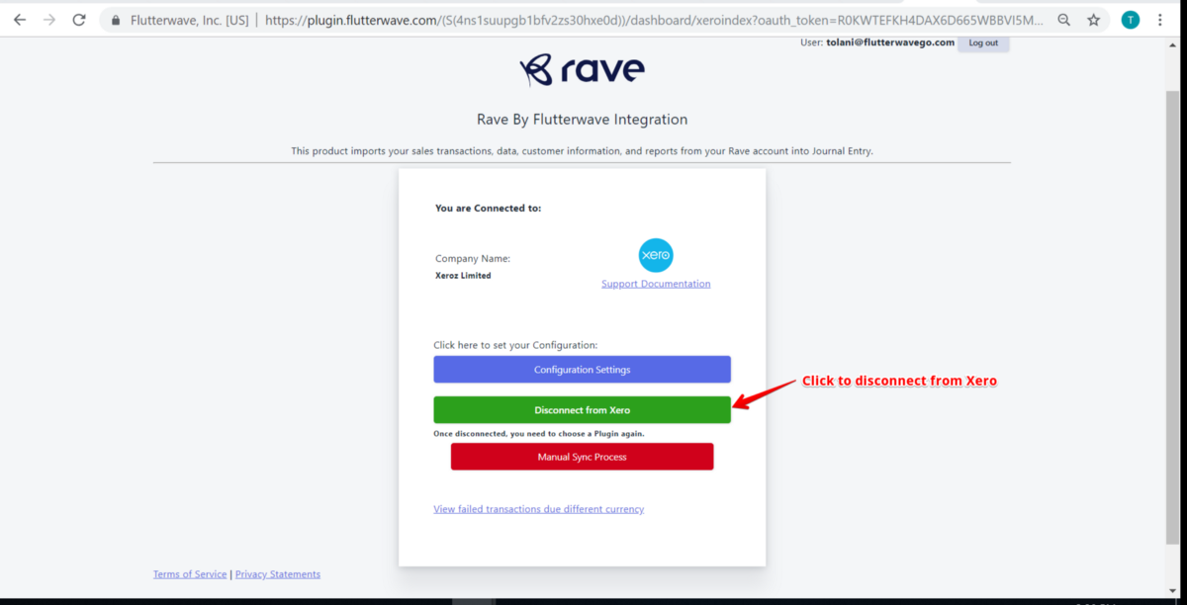Image resolution: width=1187 pixels, height=605 pixels.
Task: Click the 'Once disconnected' note text
Action: (x=539, y=434)
